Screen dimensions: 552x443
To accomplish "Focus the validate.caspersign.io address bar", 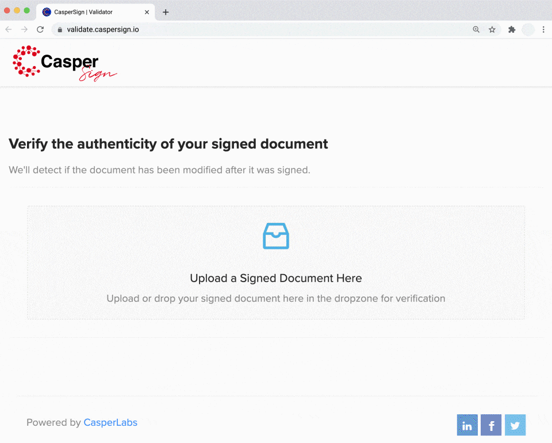I will (260, 29).
